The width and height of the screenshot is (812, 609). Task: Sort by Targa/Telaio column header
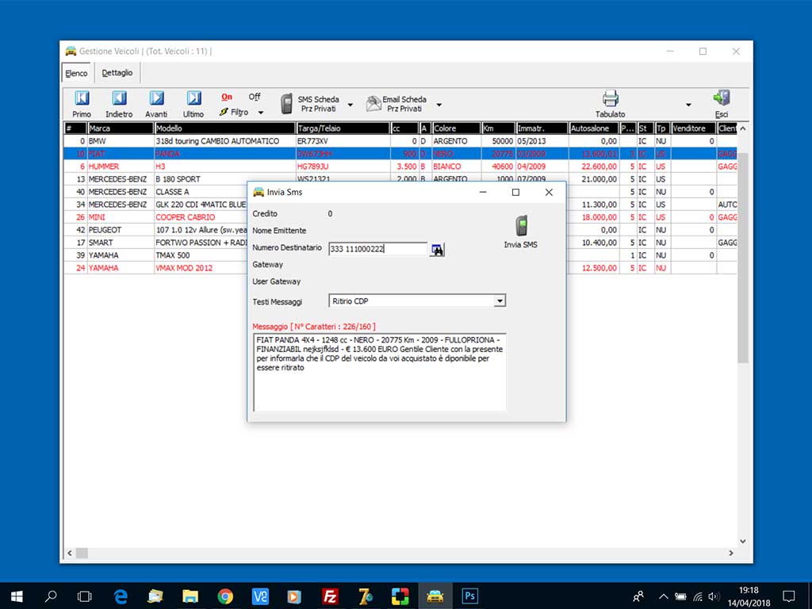point(343,128)
